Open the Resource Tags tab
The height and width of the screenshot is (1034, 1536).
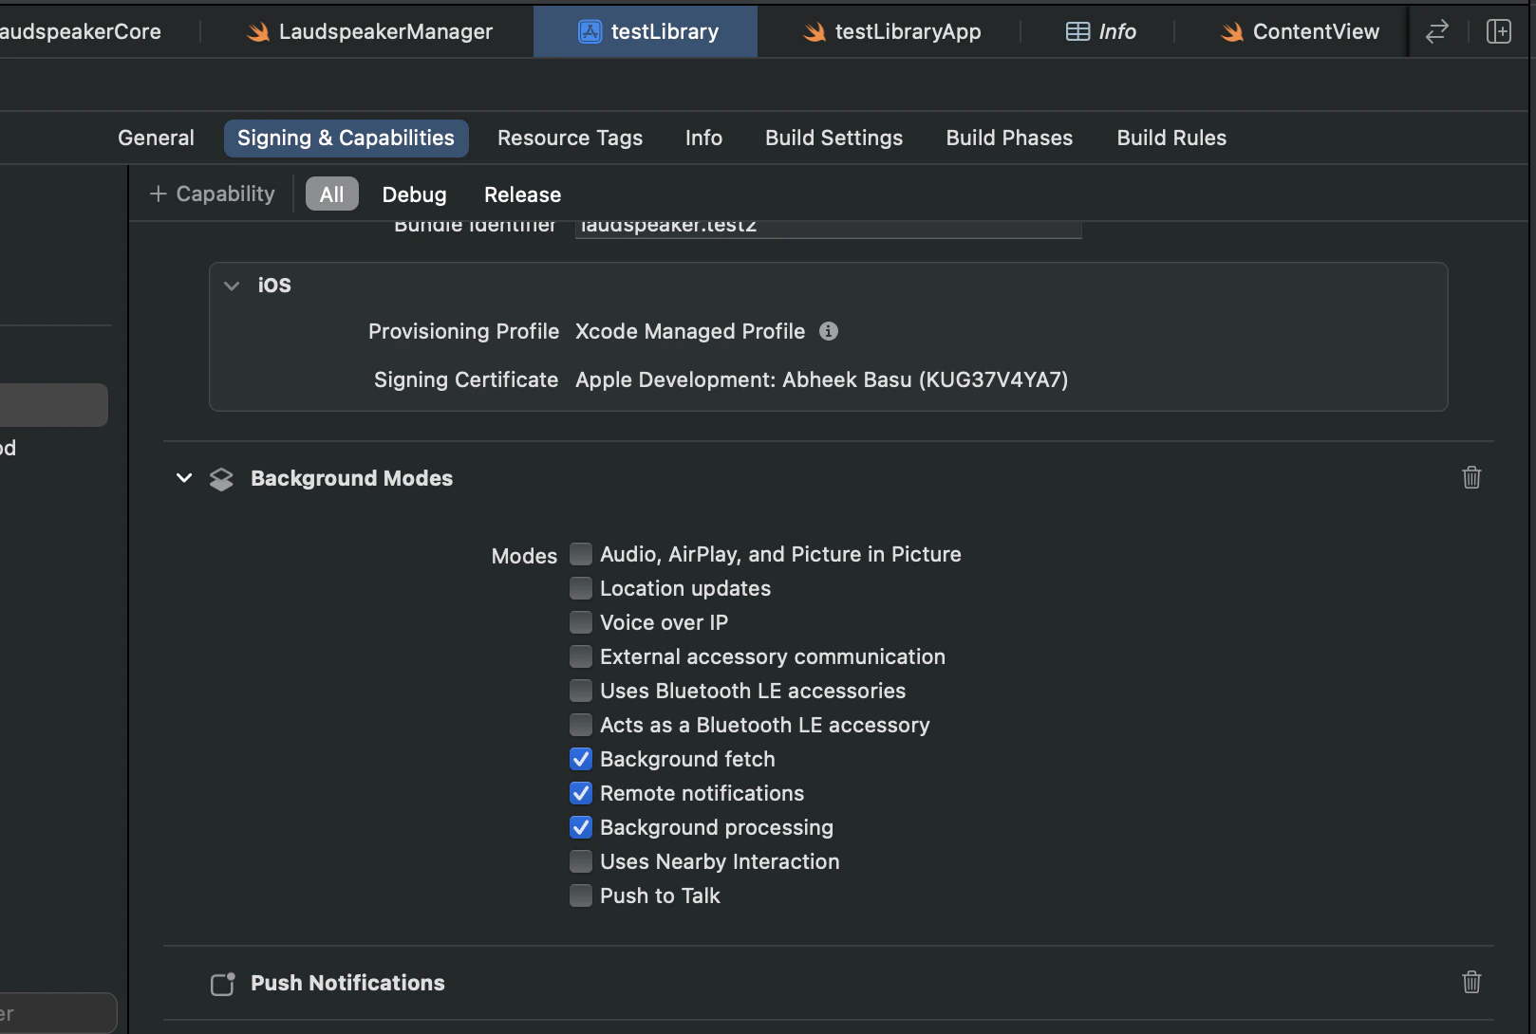[570, 138]
